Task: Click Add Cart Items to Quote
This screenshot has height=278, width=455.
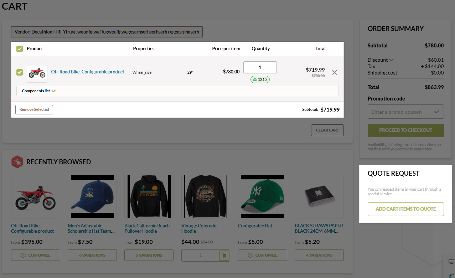Action: [x=405, y=209]
